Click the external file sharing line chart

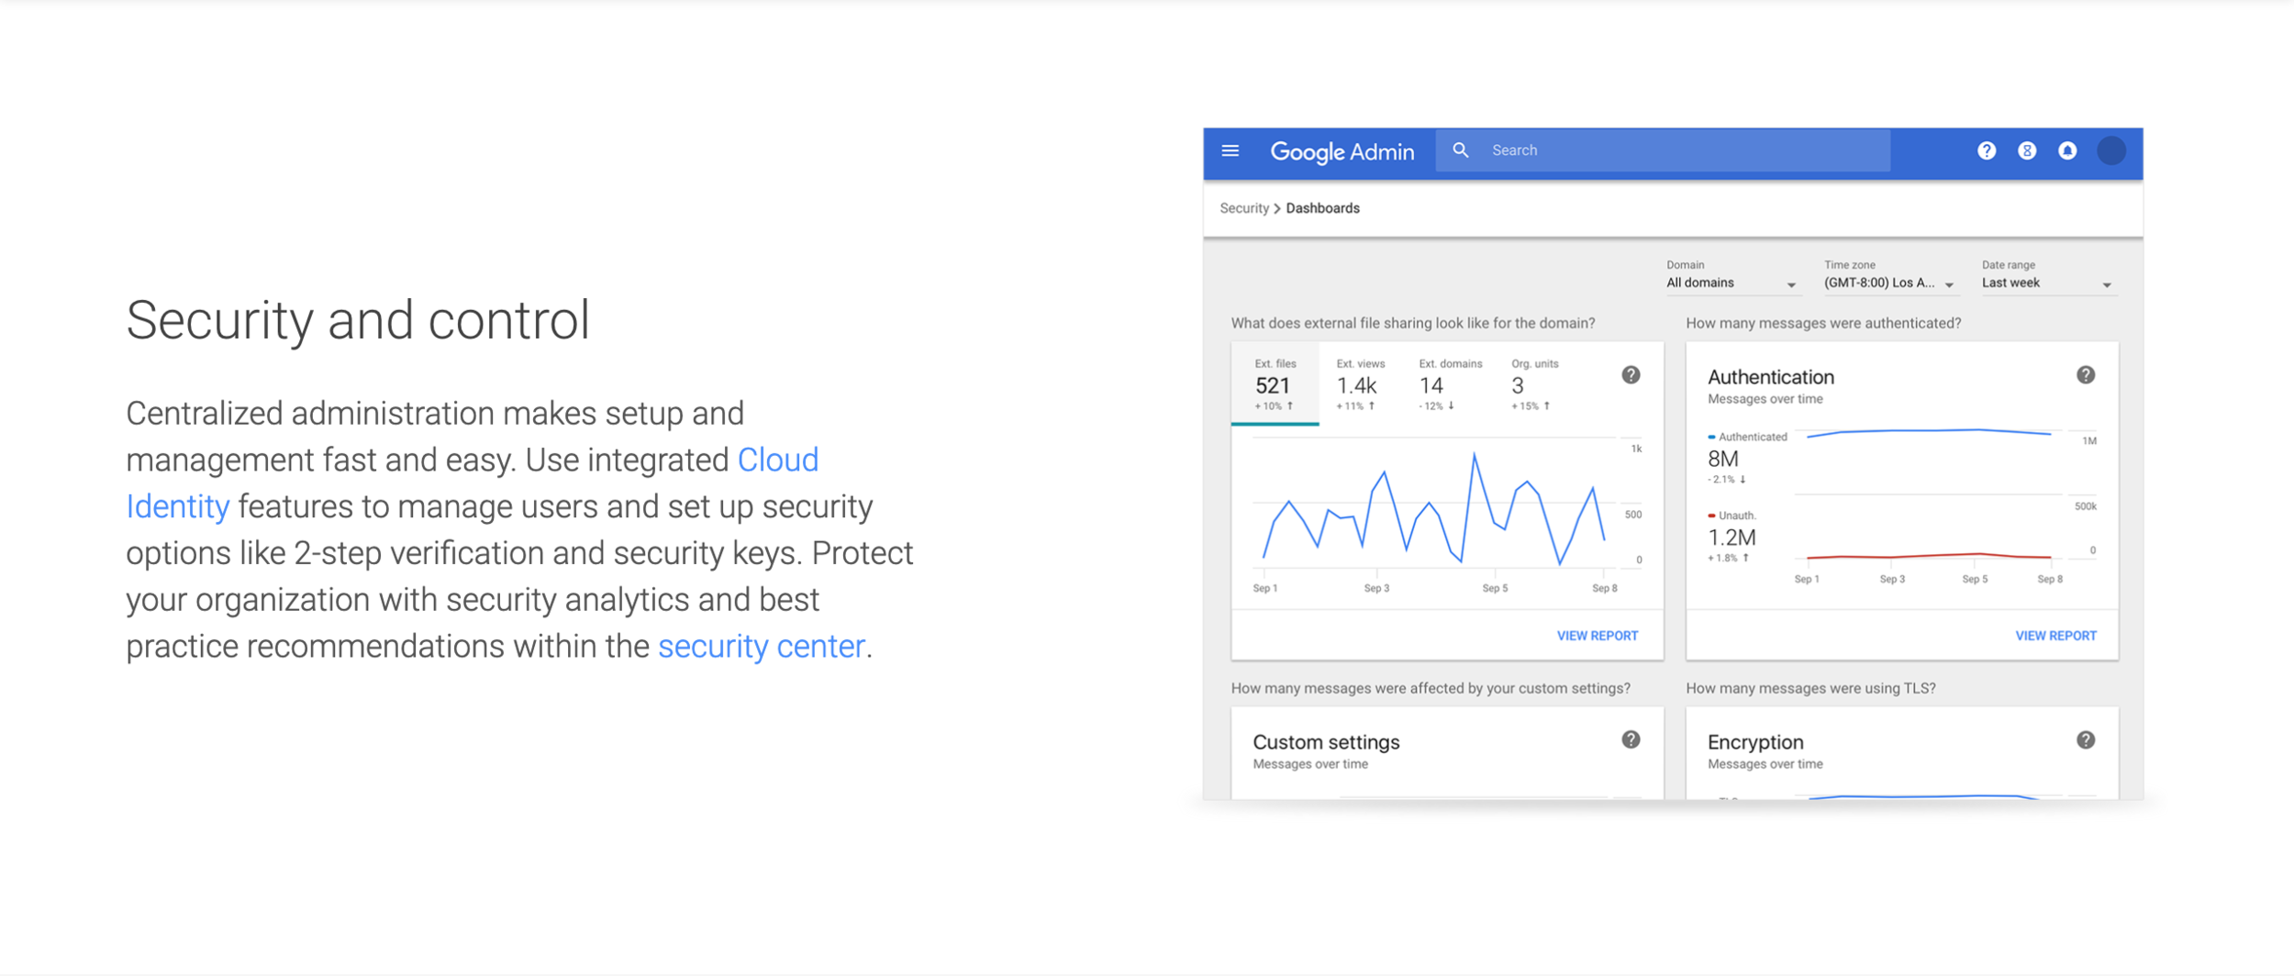point(1434,509)
